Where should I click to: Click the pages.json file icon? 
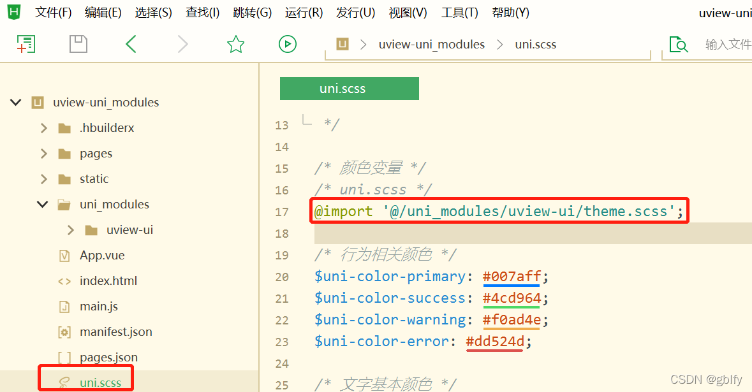point(64,358)
